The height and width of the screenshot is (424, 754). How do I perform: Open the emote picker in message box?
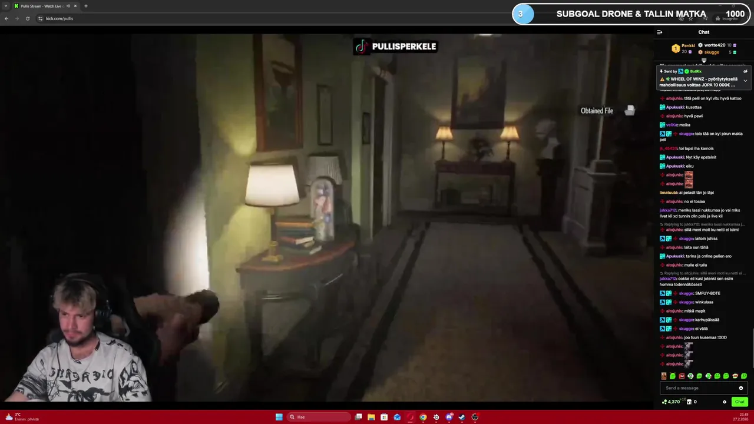pos(741,388)
